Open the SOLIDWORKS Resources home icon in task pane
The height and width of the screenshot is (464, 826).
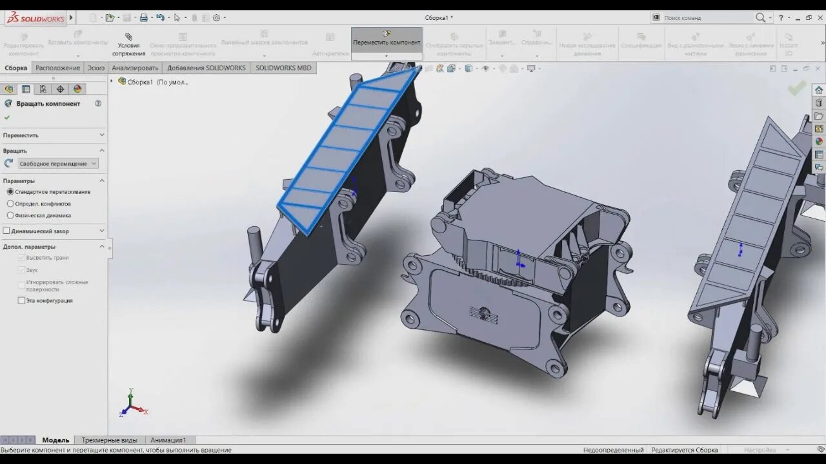(819, 90)
